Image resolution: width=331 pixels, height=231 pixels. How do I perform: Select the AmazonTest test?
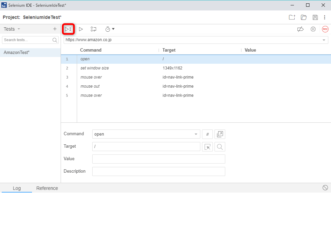point(30,52)
